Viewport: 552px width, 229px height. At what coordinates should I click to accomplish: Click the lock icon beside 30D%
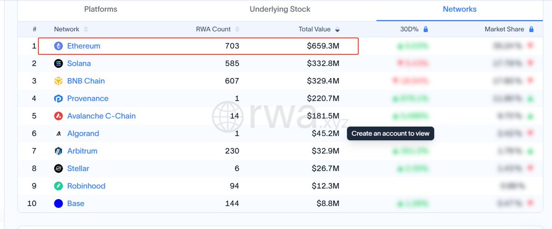(x=425, y=29)
